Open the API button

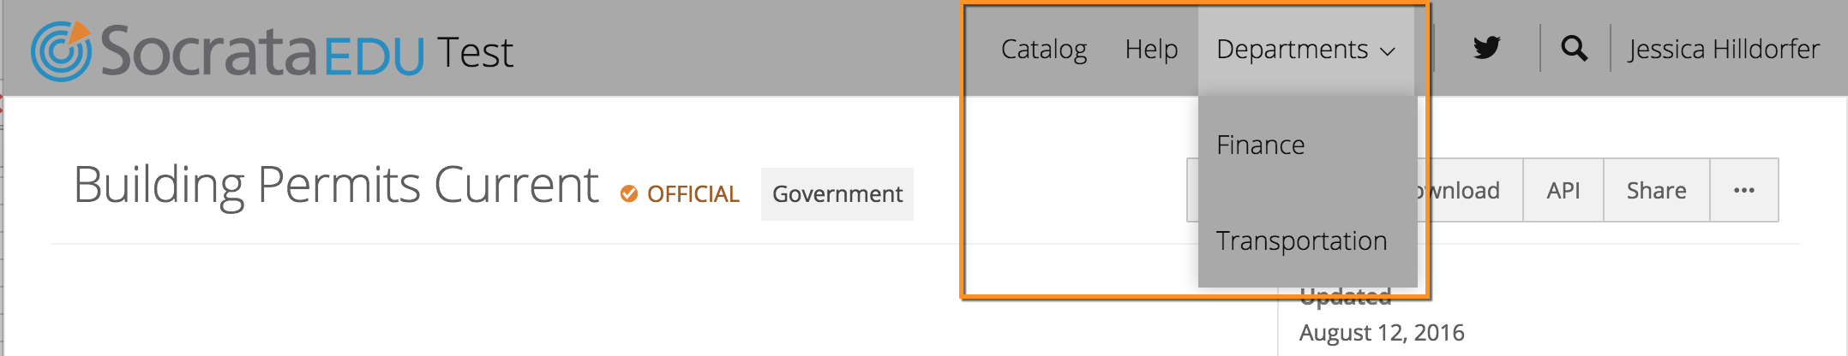click(1563, 190)
